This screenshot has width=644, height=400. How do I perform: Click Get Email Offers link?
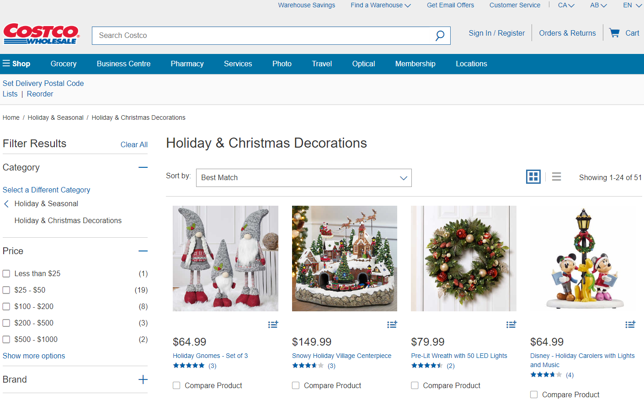point(450,5)
